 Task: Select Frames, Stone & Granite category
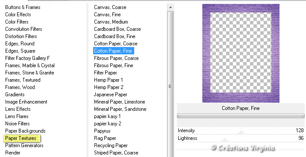pyautogui.click(x=29, y=73)
